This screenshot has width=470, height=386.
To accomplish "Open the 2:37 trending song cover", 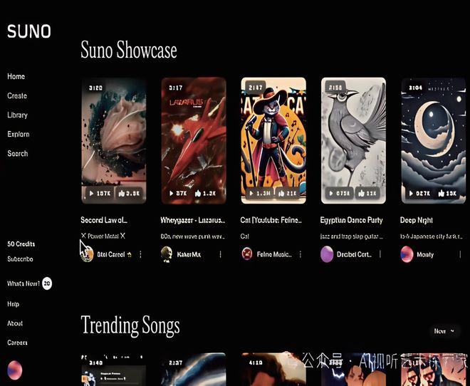I will pos(194,370).
